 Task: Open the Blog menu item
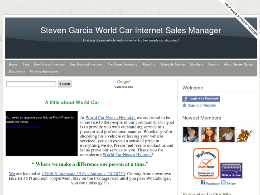(x=26, y=64)
